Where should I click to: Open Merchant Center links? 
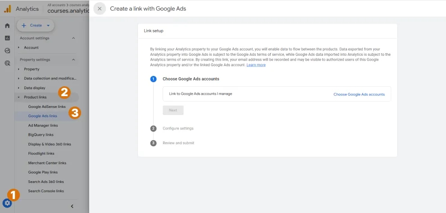[47, 163]
